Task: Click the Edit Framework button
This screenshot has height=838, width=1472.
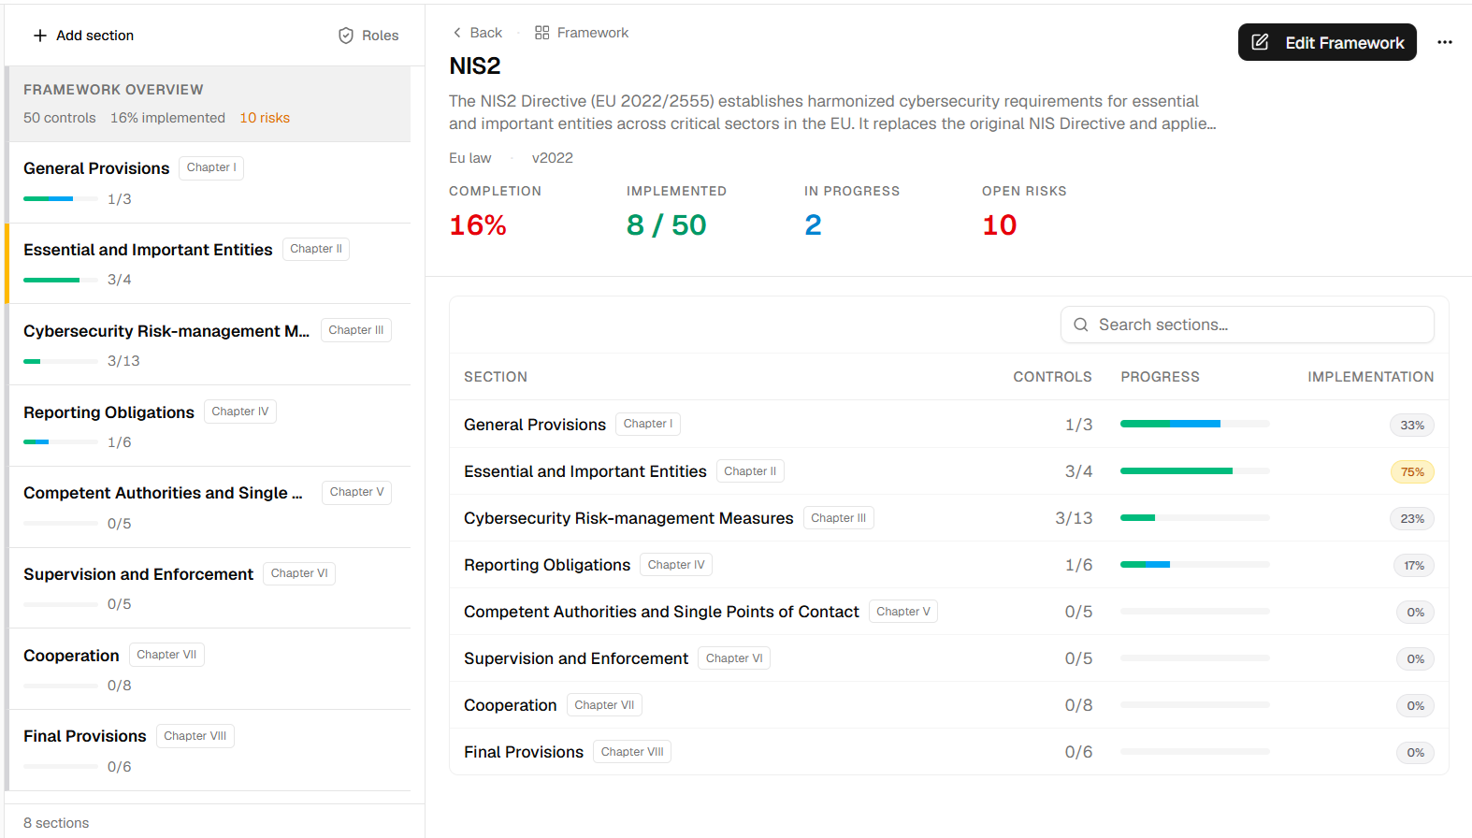Action: [1327, 42]
